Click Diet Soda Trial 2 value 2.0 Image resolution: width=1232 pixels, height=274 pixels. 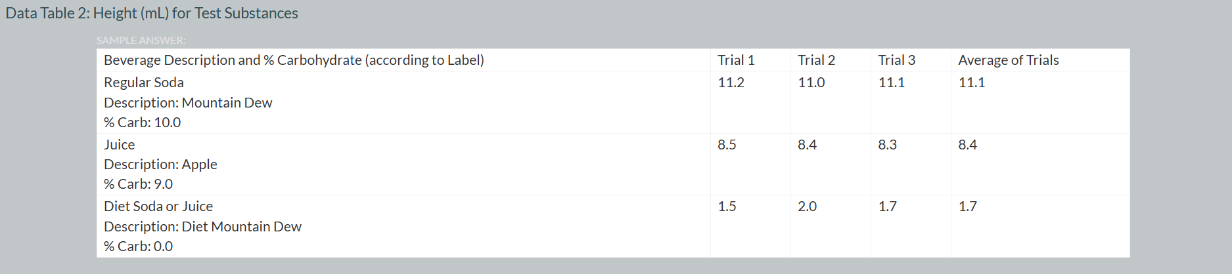click(807, 206)
